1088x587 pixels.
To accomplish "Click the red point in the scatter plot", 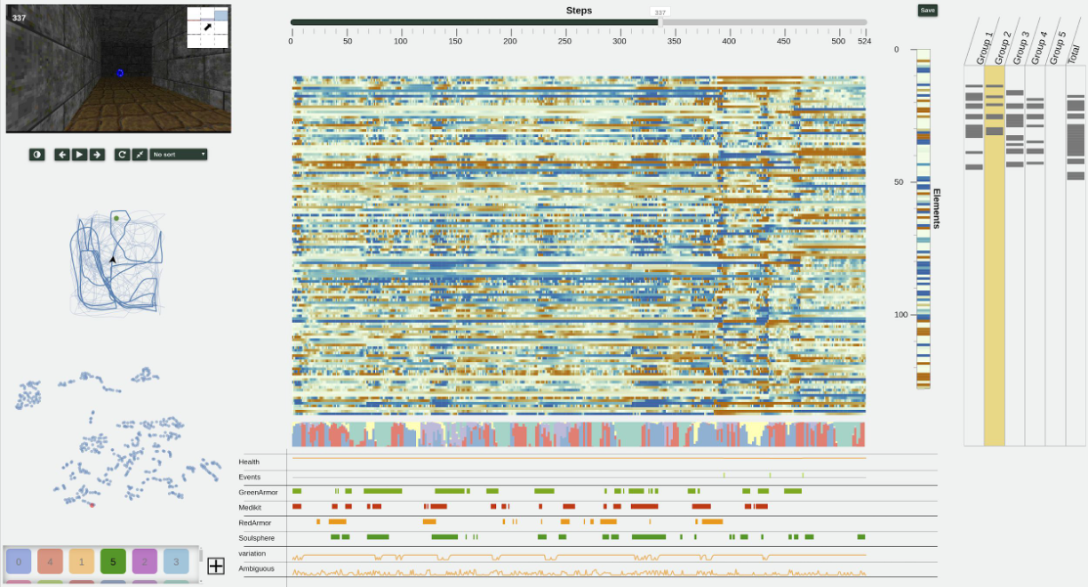I will coord(92,505).
